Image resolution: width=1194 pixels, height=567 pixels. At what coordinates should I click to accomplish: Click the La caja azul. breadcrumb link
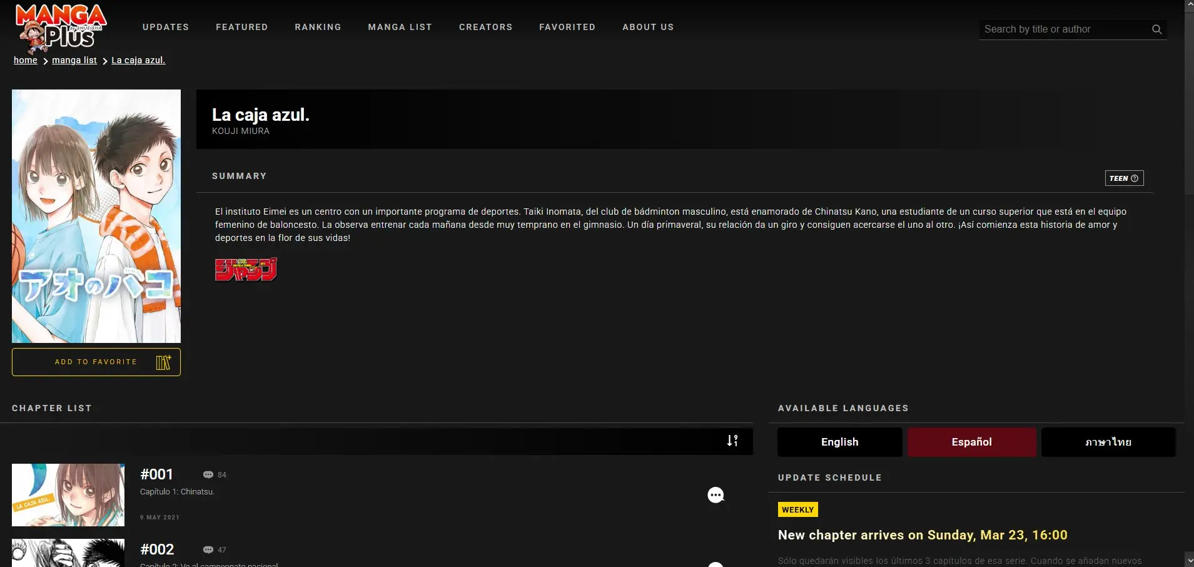[x=138, y=60]
